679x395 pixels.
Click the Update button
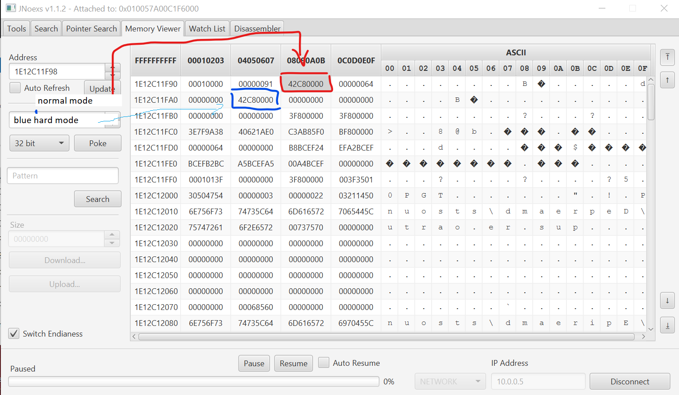coord(102,88)
